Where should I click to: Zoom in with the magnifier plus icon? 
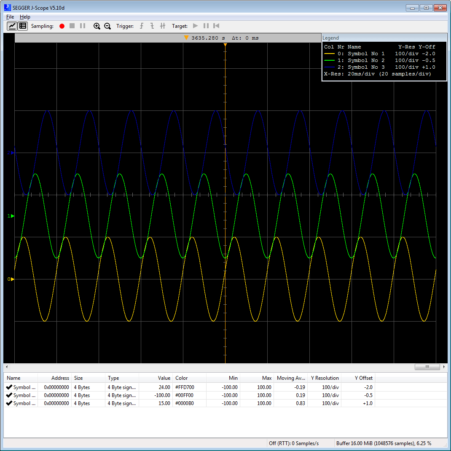(97, 26)
